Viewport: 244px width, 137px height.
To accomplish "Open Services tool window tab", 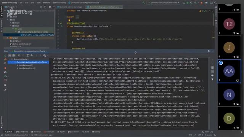I will point(74,132).
